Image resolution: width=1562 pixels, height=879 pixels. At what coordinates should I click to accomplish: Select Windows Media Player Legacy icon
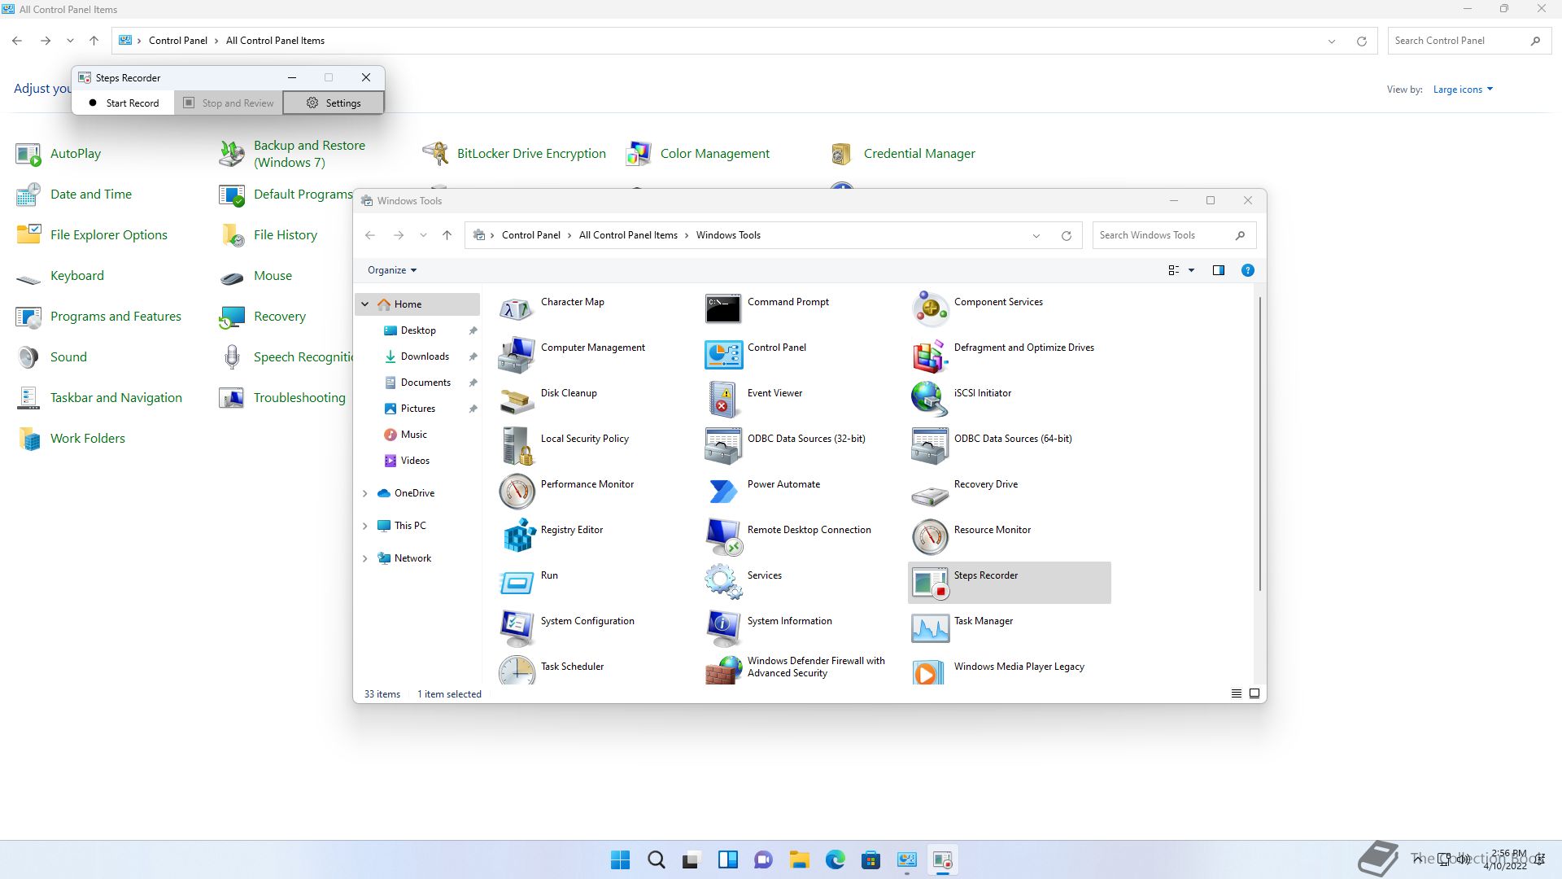pyautogui.click(x=930, y=671)
